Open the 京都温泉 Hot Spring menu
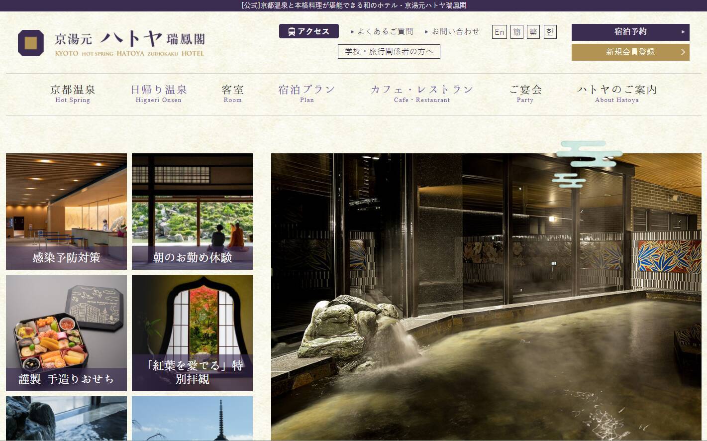Viewport: 707px width, 441px height. (73, 93)
